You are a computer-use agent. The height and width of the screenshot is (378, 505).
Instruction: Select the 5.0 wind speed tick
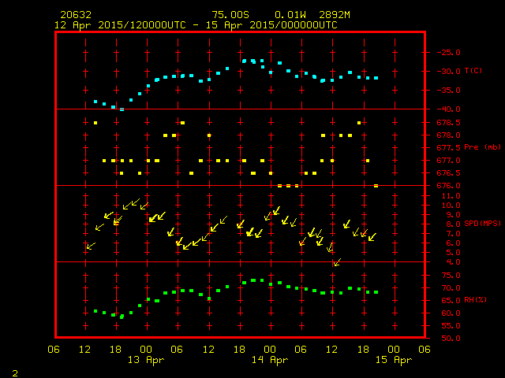tap(454, 253)
